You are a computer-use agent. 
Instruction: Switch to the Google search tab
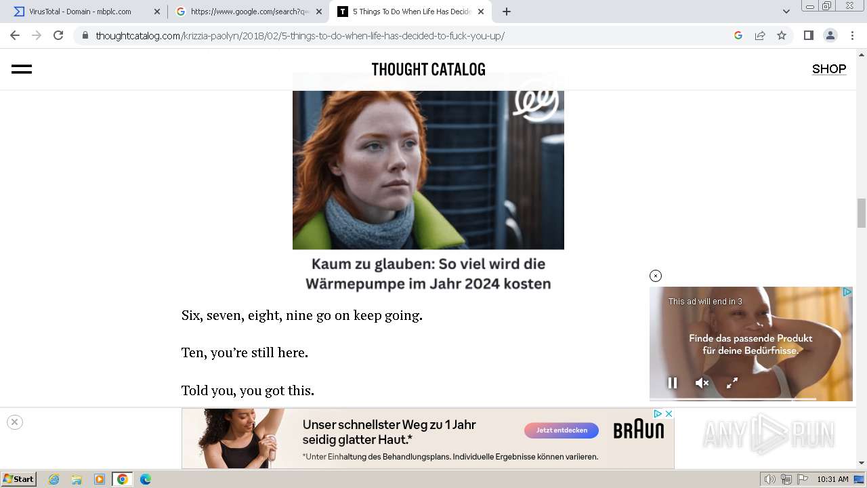tap(249, 12)
